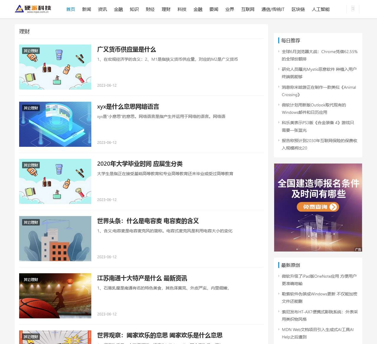Open the article 广义货币供应量是什么
The height and width of the screenshot is (344, 377).
pyautogui.click(x=127, y=50)
